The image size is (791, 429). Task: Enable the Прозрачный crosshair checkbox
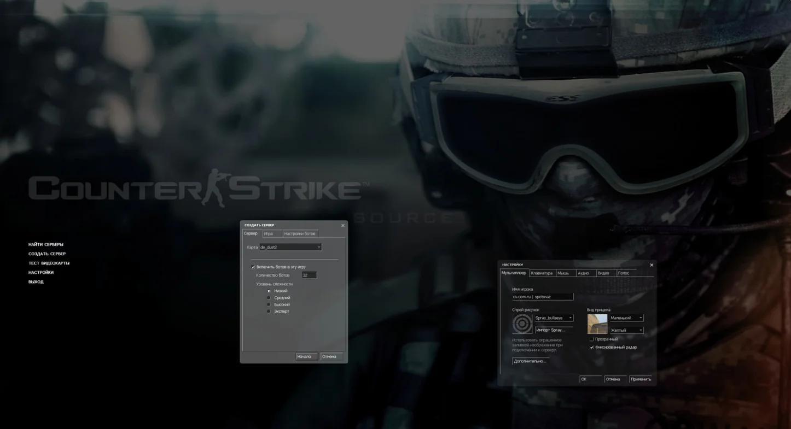point(591,339)
